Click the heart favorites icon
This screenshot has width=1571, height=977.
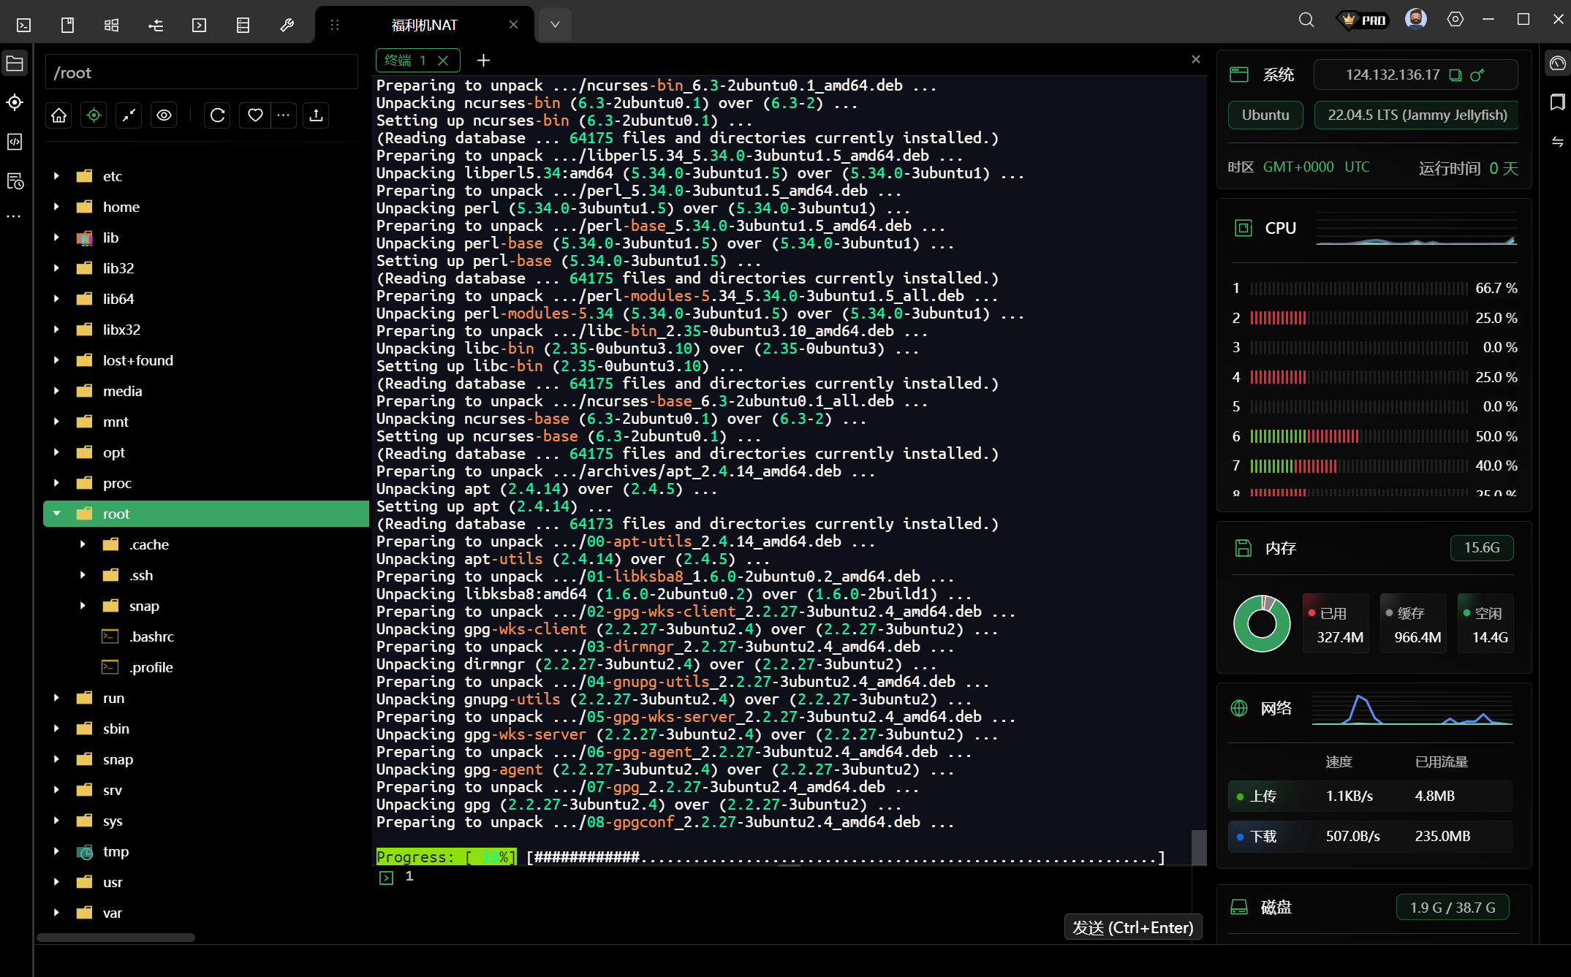[x=255, y=115]
